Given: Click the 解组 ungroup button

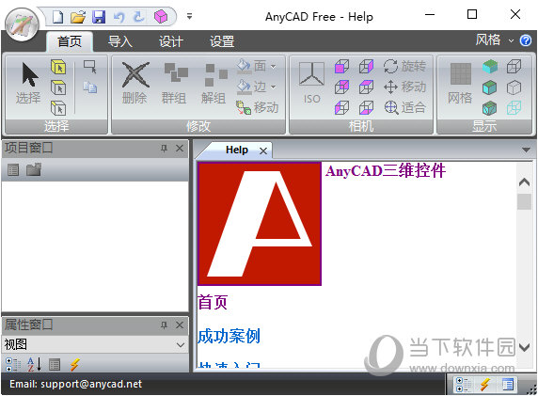Looking at the screenshot, I should (214, 83).
